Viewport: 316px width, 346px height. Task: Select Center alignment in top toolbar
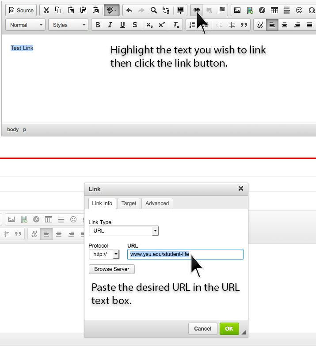pyautogui.click(x=285, y=25)
